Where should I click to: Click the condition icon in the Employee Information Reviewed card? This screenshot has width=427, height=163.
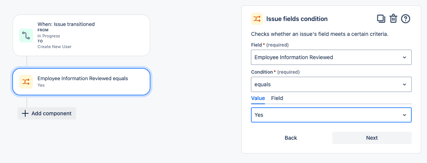pyautogui.click(x=26, y=82)
